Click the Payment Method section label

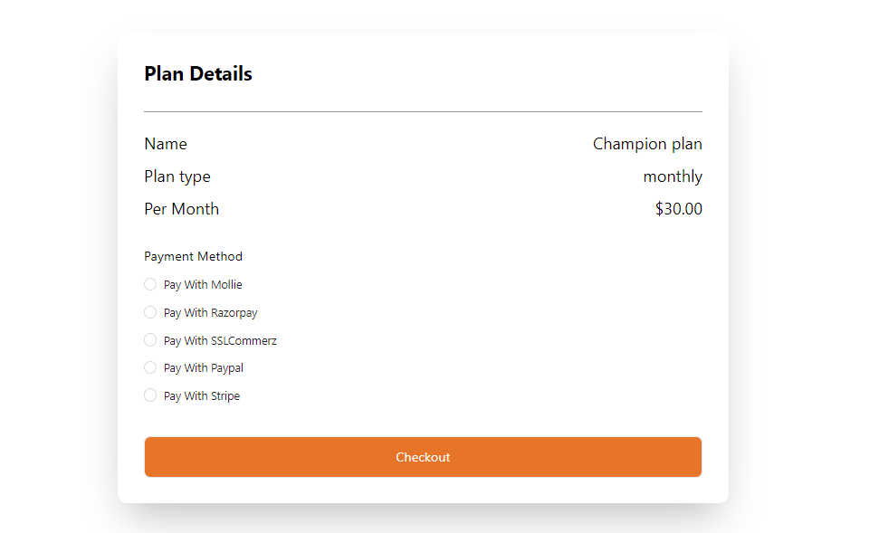pyautogui.click(x=193, y=256)
